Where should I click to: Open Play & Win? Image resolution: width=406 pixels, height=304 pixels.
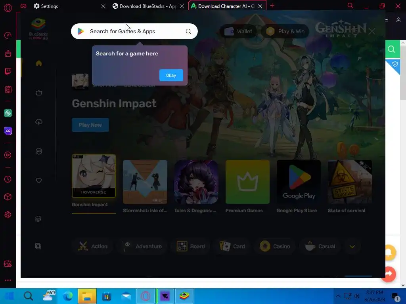pyautogui.click(x=285, y=31)
